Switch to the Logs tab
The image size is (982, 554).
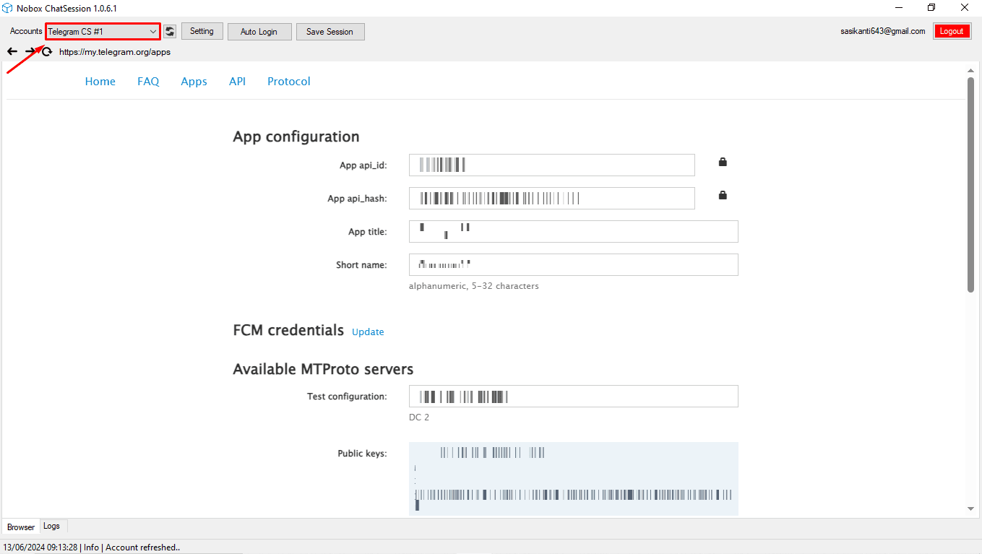[51, 526]
